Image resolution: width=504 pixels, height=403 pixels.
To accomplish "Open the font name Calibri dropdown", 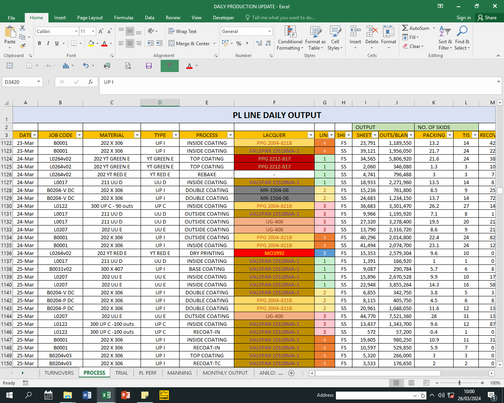I will point(76,31).
